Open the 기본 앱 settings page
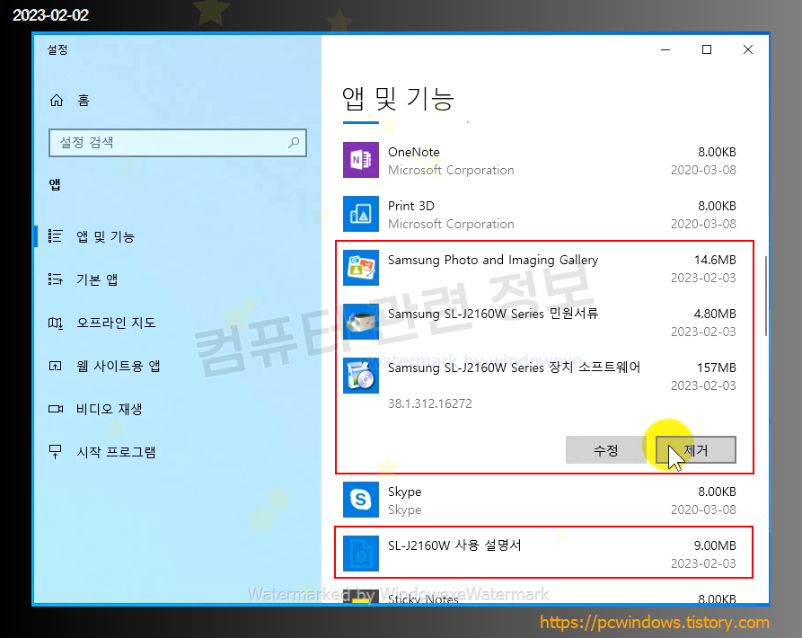 click(x=177, y=279)
